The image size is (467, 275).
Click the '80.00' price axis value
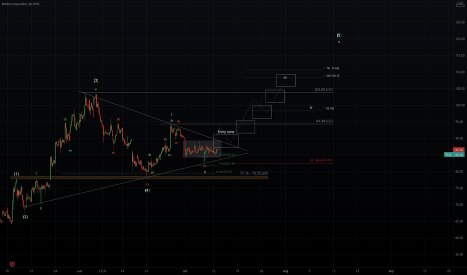459,171
